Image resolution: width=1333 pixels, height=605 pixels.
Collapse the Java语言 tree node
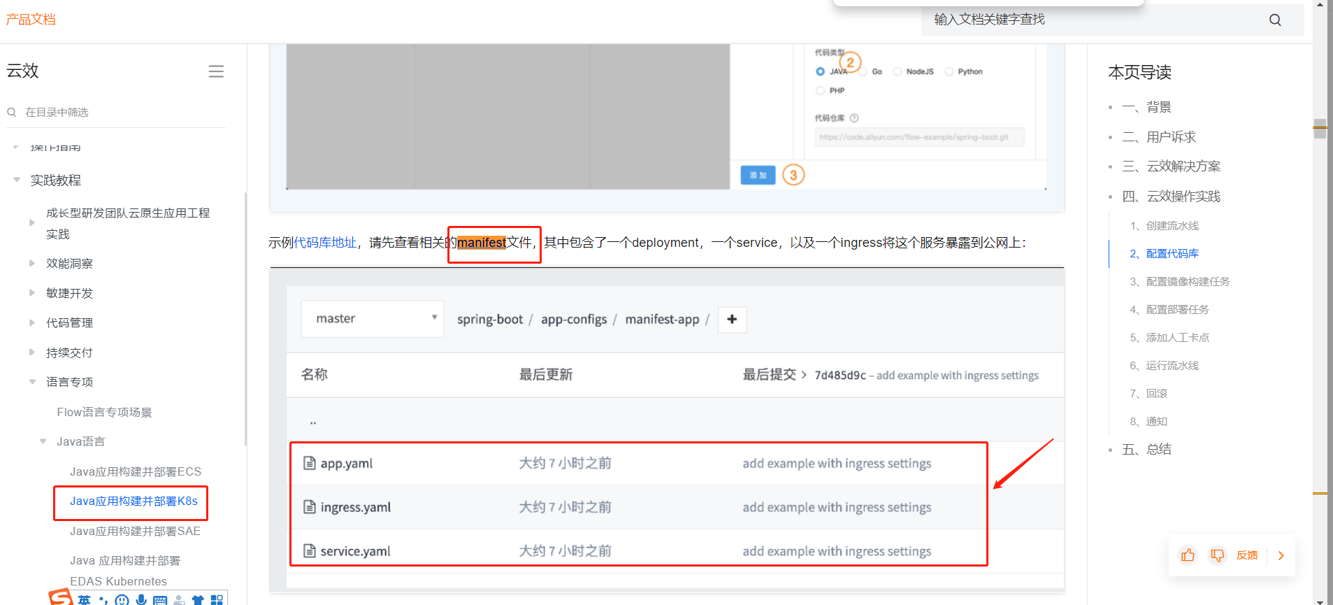point(43,441)
